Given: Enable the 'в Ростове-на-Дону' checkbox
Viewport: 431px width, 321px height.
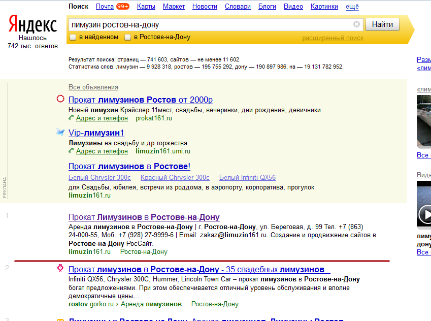Looking at the screenshot, I should coord(127,37).
